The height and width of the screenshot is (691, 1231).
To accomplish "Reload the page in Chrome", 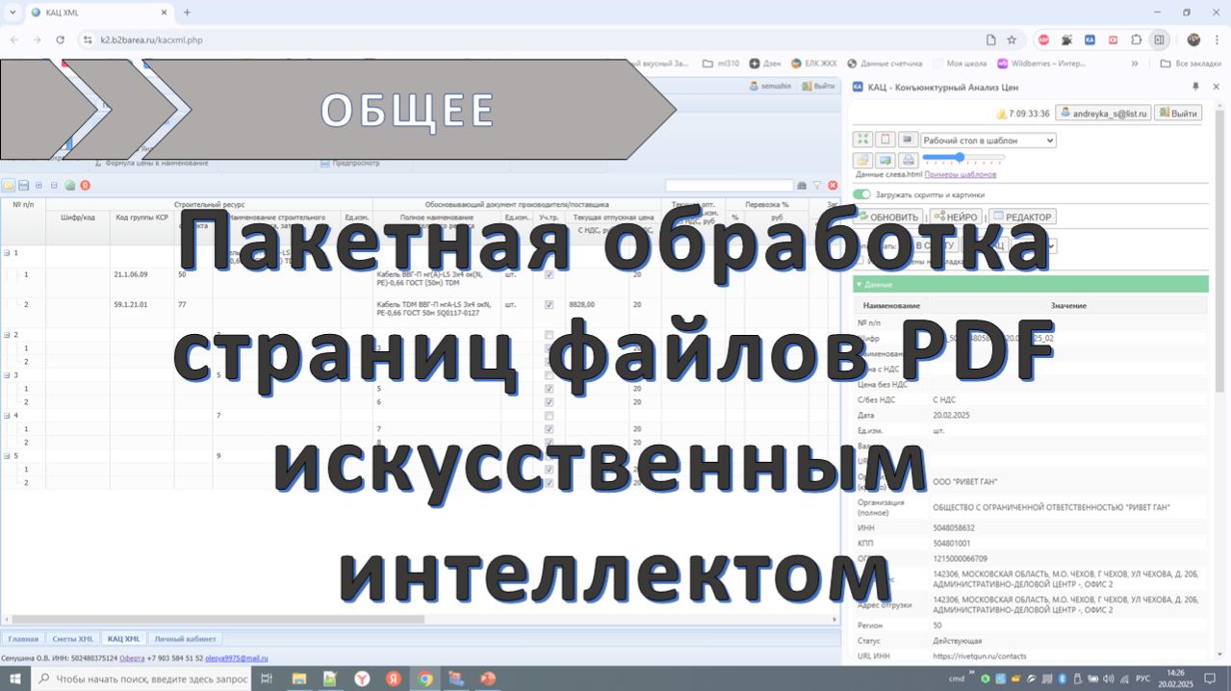I will [x=61, y=40].
